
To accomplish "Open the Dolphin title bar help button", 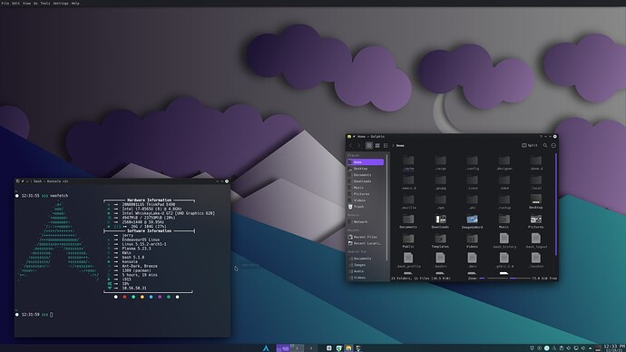I will click(x=541, y=136).
